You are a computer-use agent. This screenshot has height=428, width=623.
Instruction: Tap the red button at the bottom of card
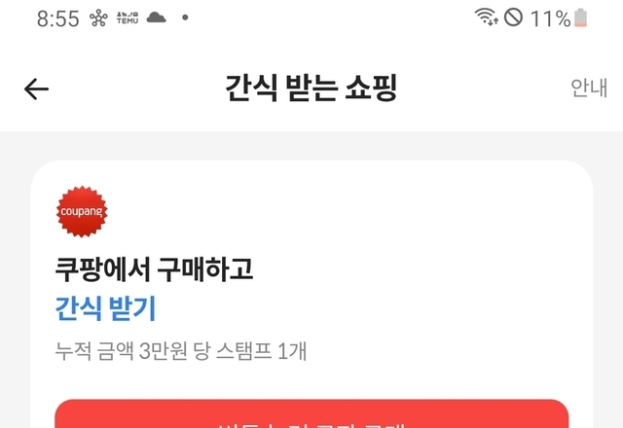click(311, 413)
